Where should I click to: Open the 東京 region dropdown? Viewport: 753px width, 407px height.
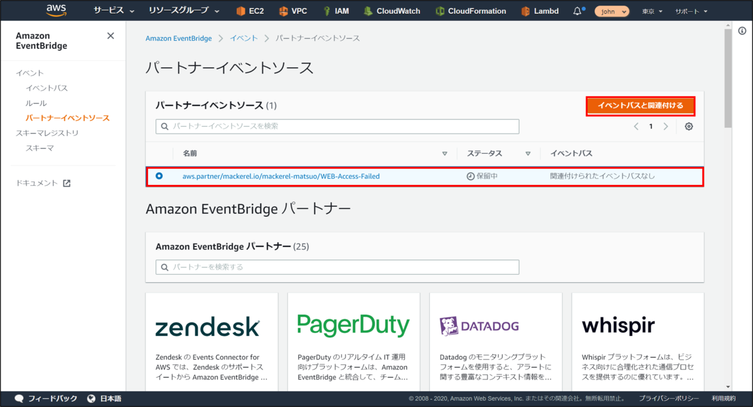click(653, 11)
